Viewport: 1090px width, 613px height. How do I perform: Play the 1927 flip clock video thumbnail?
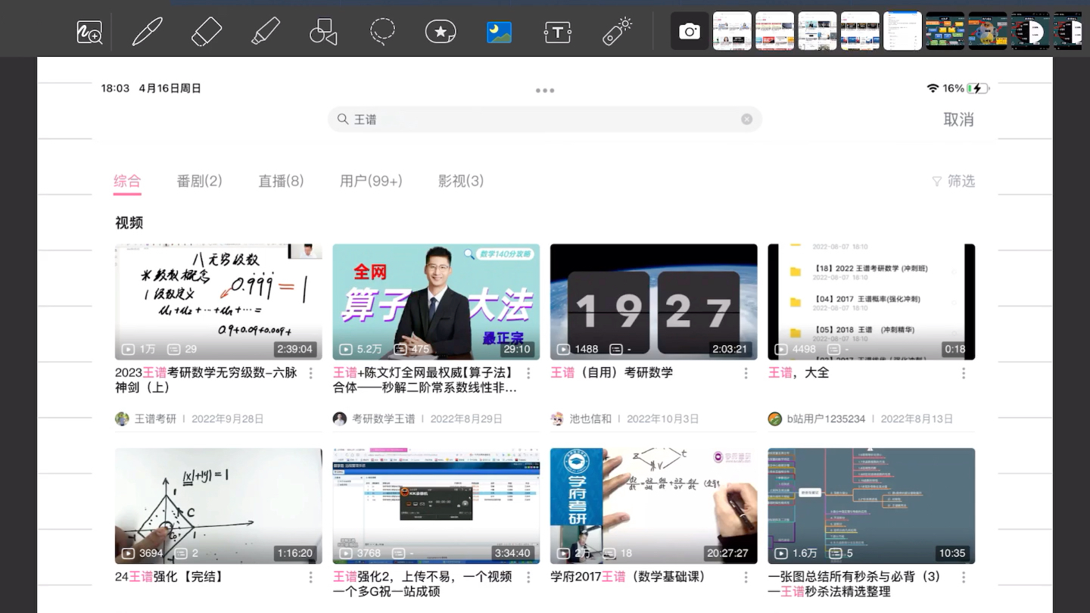click(654, 302)
